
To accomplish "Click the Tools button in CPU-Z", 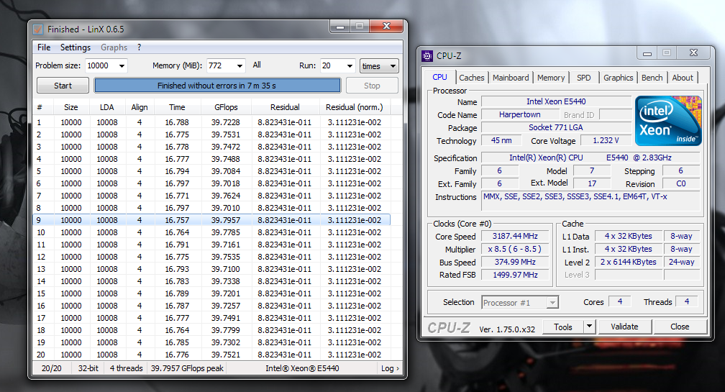I will pos(562,327).
